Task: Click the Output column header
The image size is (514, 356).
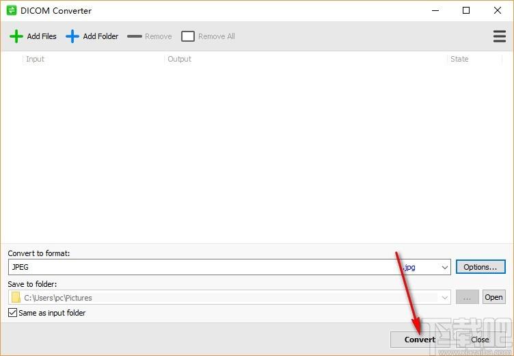Action: [x=179, y=59]
